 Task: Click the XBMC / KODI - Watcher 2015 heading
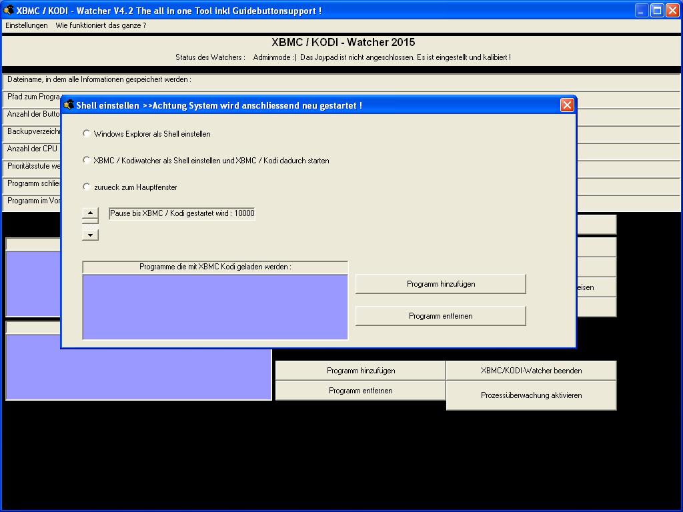coord(344,42)
